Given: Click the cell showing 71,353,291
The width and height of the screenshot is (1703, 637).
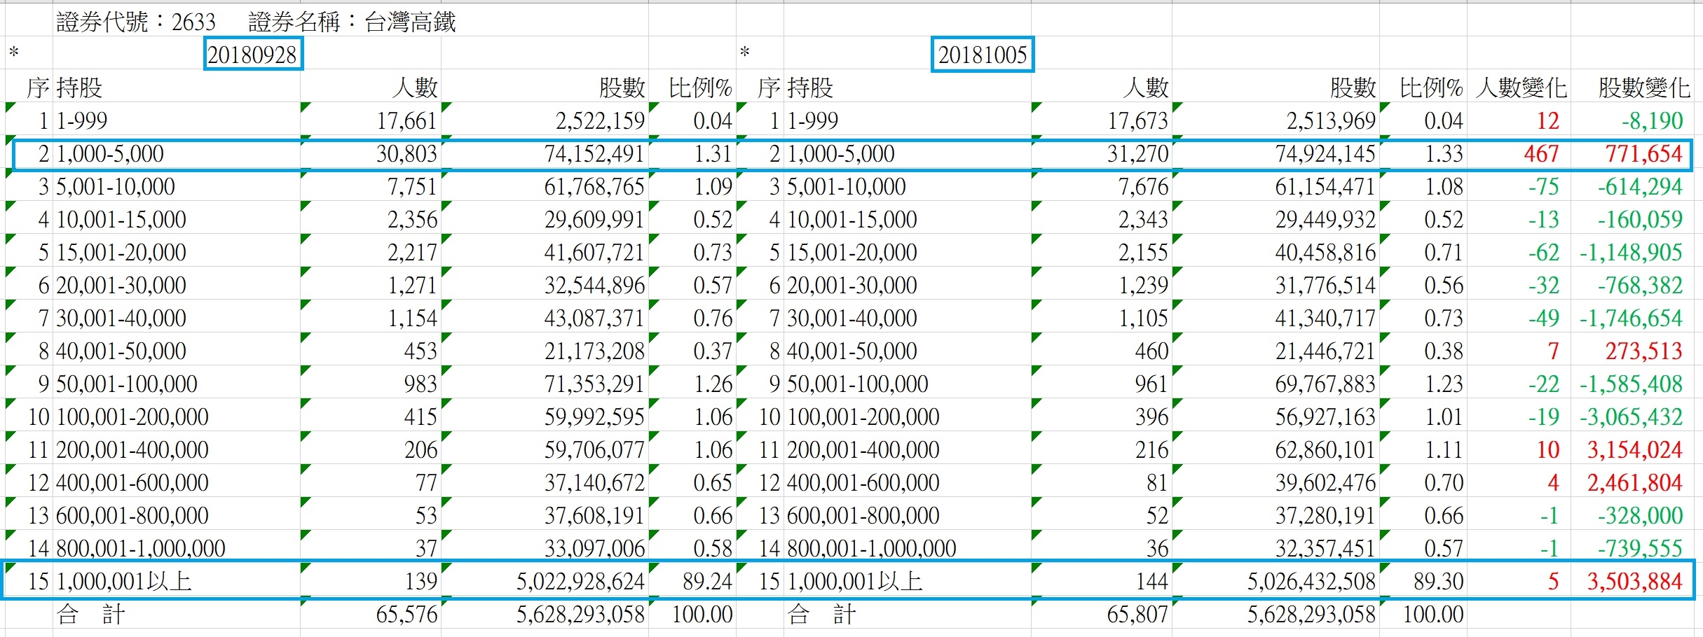Looking at the screenshot, I should [x=594, y=384].
